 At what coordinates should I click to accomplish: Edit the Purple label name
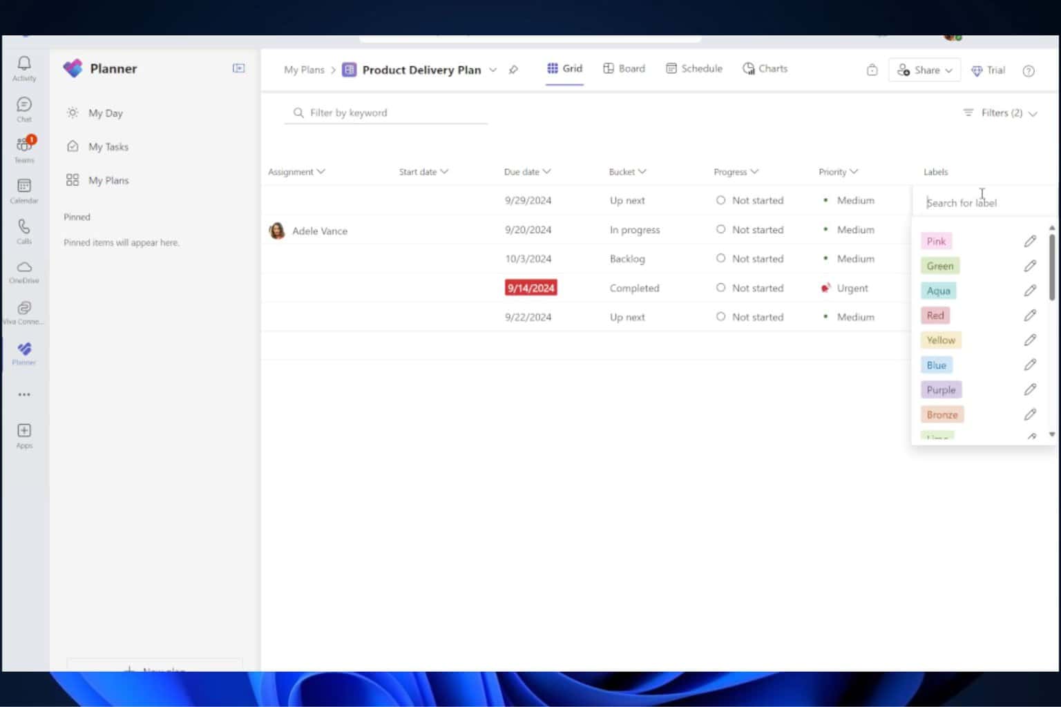pos(1030,390)
